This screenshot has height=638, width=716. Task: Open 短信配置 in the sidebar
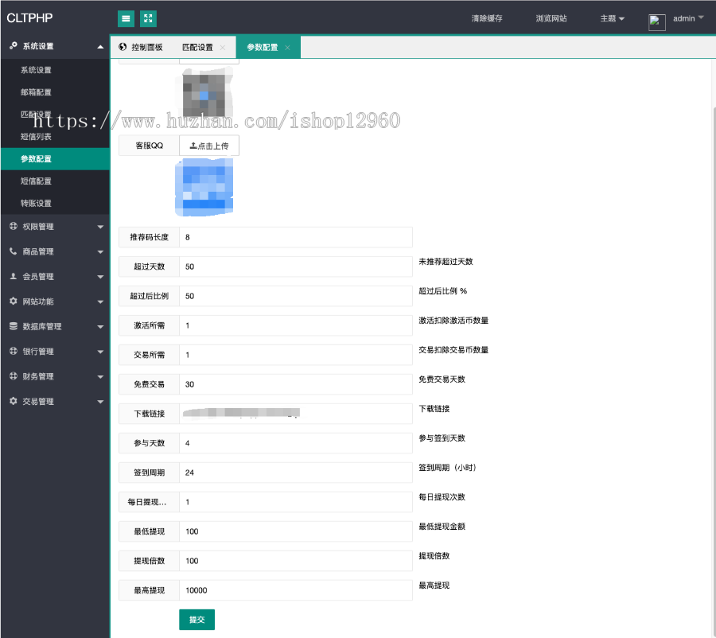point(55,181)
